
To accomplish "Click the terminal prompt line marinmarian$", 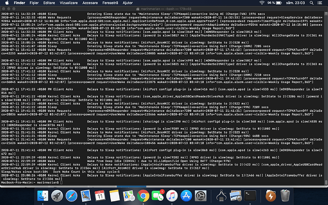I will point(29,182).
